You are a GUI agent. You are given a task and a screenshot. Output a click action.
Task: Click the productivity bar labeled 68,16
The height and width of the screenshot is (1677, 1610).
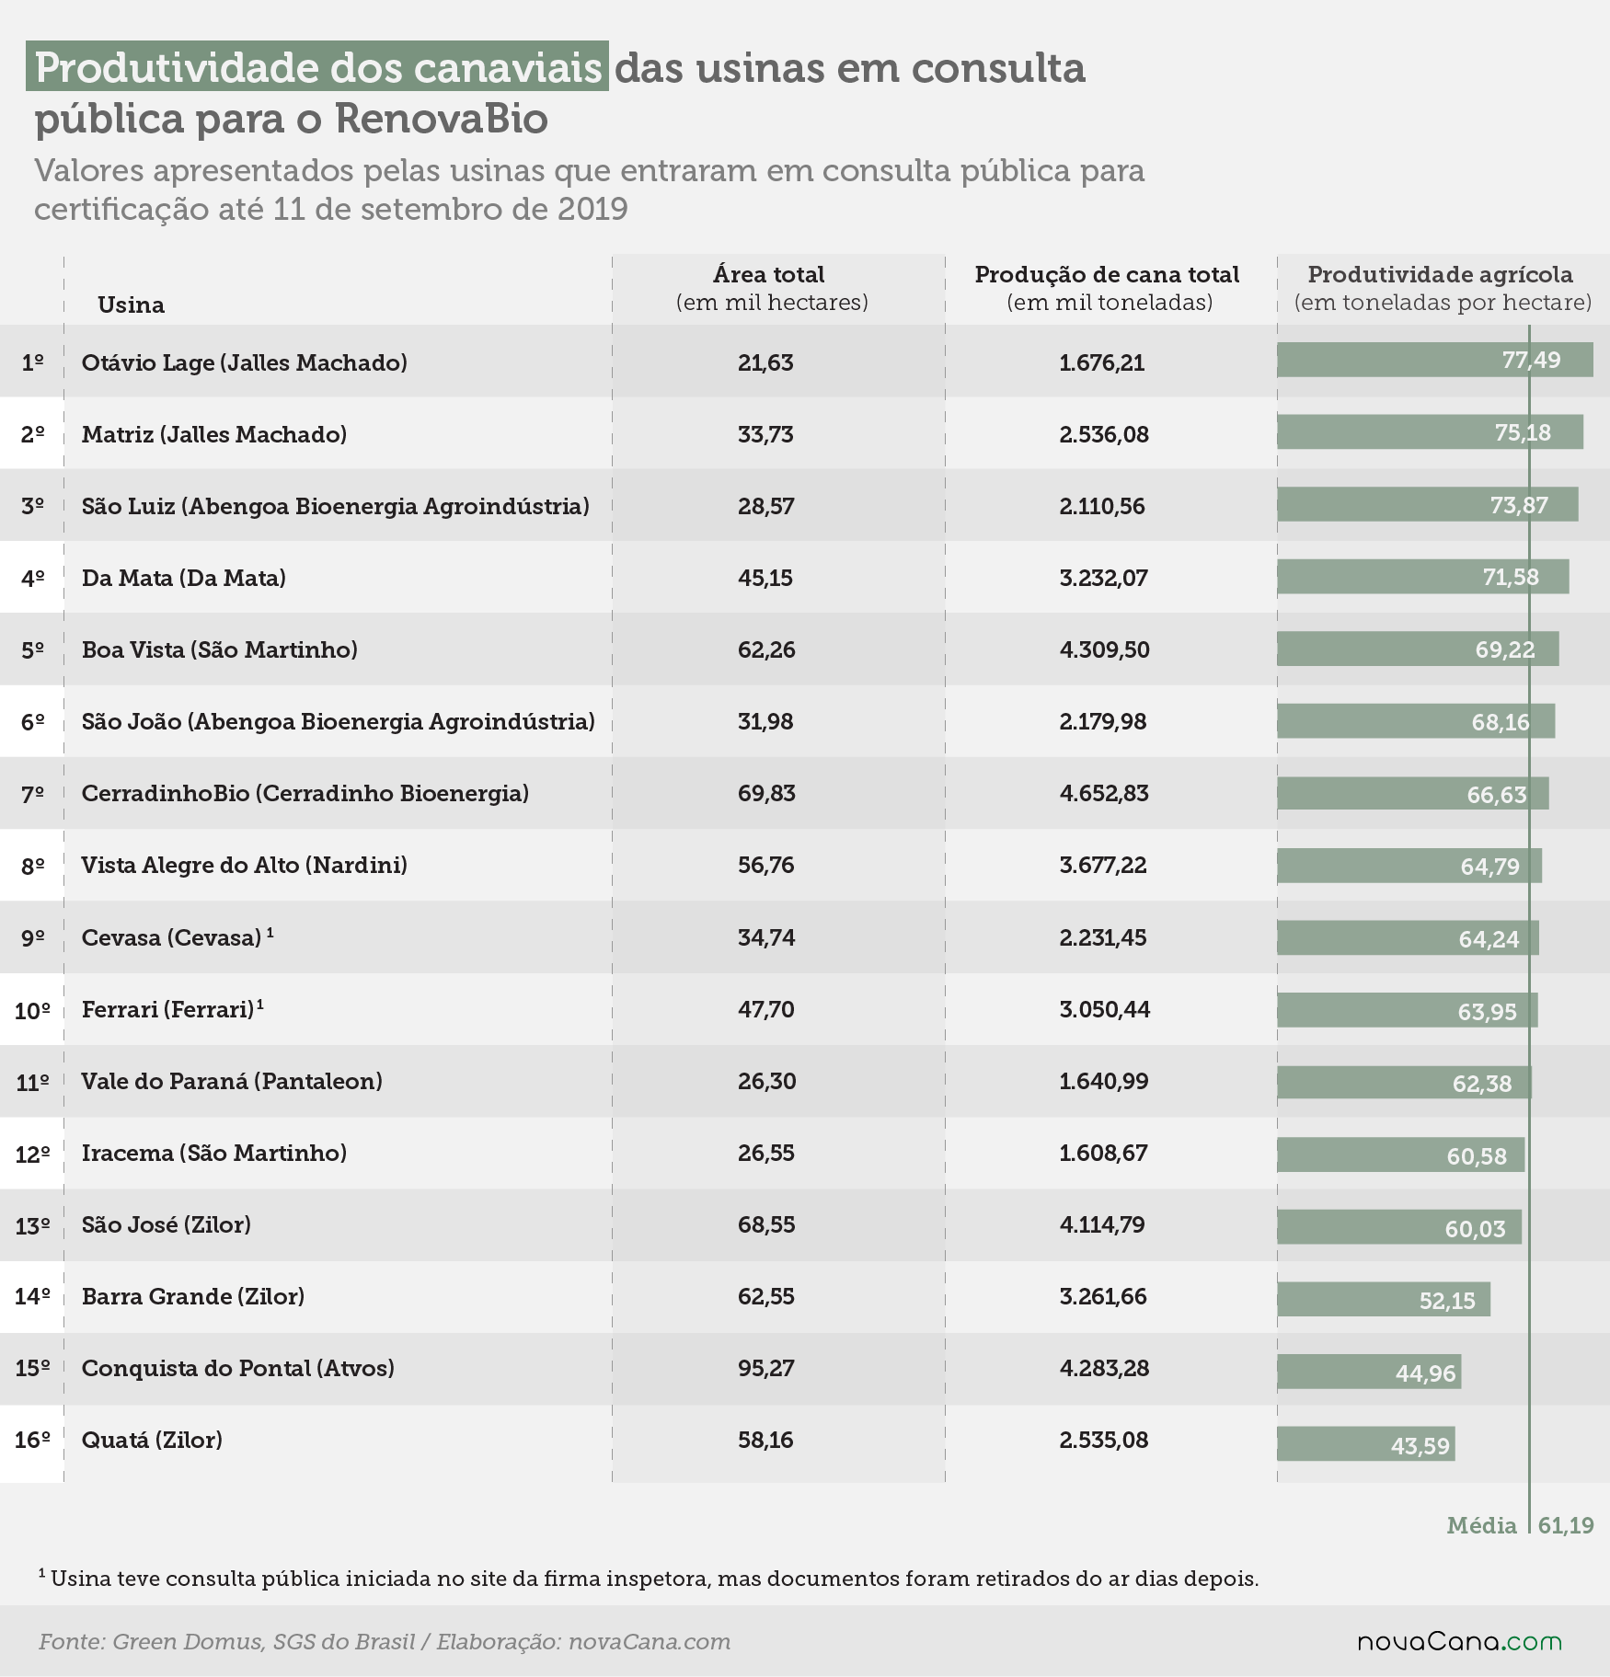pos(1416,721)
